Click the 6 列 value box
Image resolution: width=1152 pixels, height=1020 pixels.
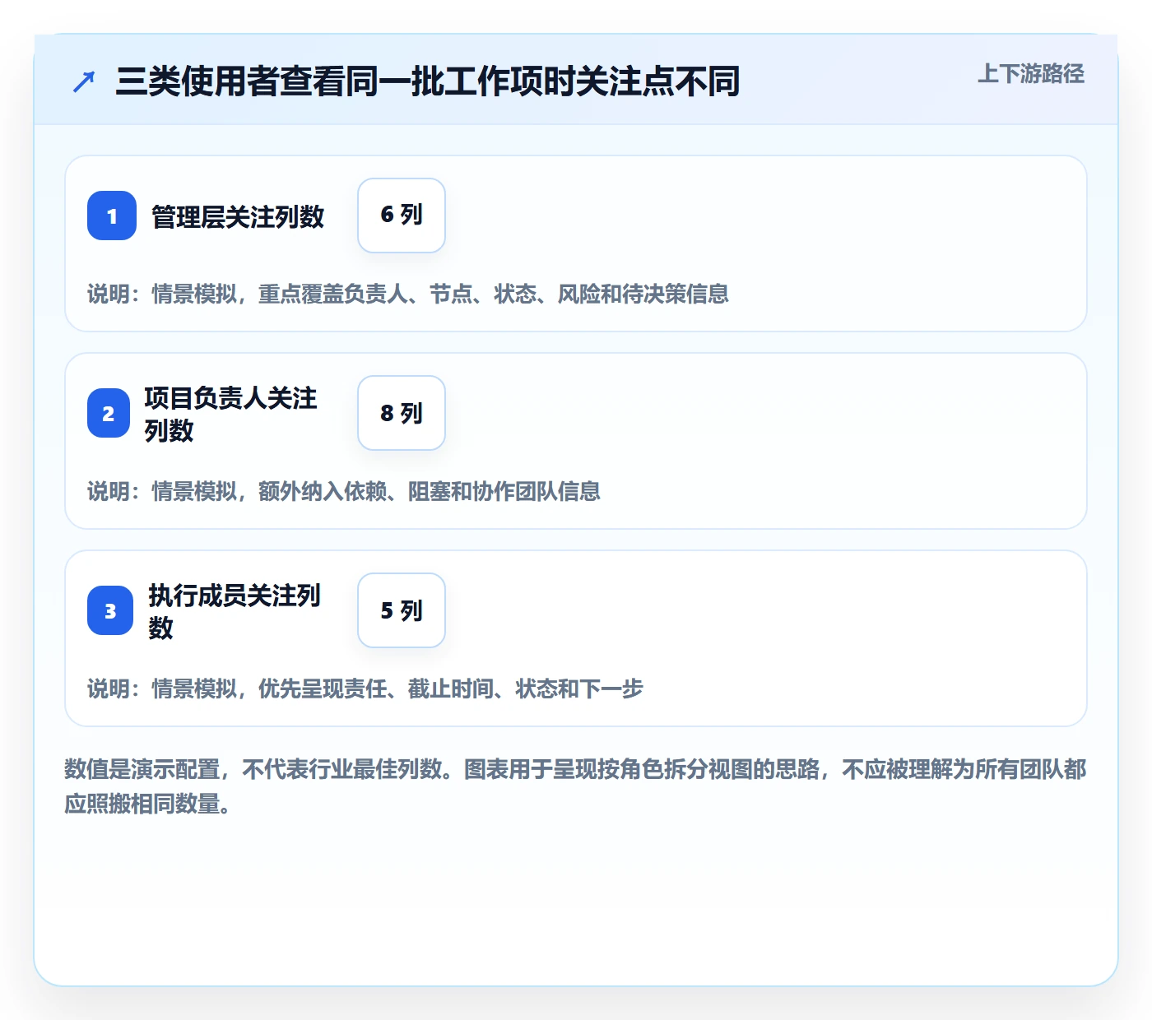[x=402, y=216]
